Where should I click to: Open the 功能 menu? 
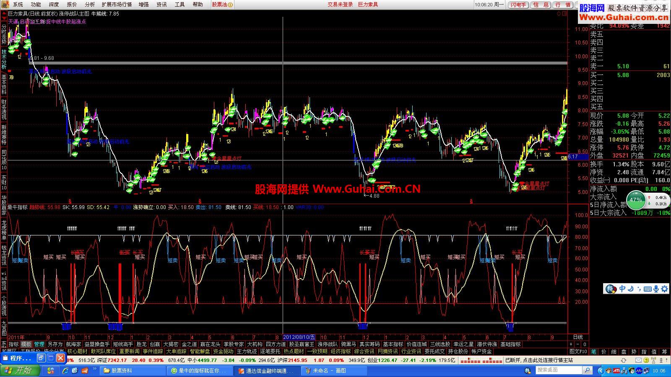coord(36,5)
